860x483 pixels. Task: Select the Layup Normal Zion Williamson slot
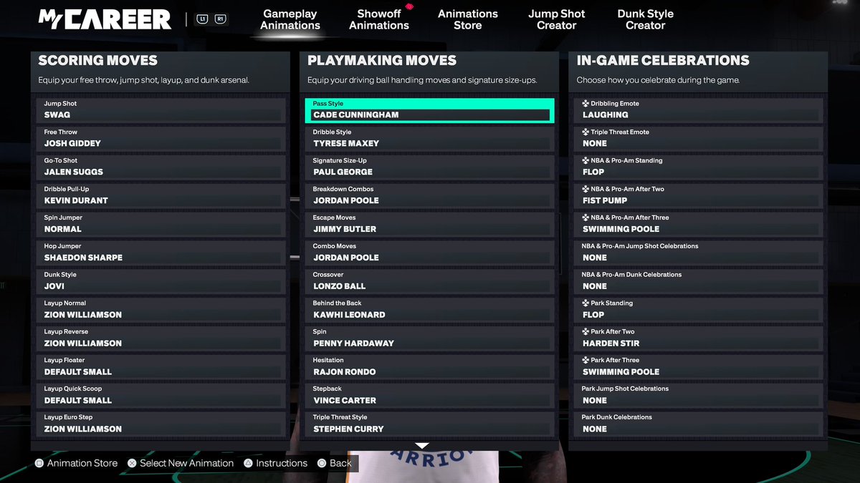pos(161,311)
